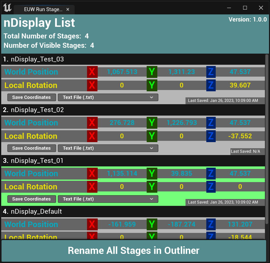Click red X icon in nDisplay_Test_01 World Position
This screenshot has width=270, height=263.
pyautogui.click(x=92, y=173)
